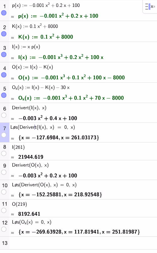Select row header number 6
This screenshot has width=157, height=253.
click(x=4, y=109)
